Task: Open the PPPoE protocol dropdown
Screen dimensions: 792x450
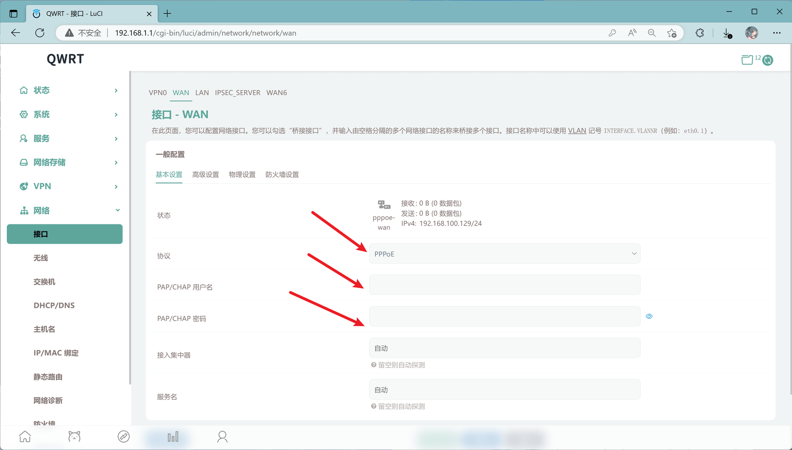Action: coord(505,254)
